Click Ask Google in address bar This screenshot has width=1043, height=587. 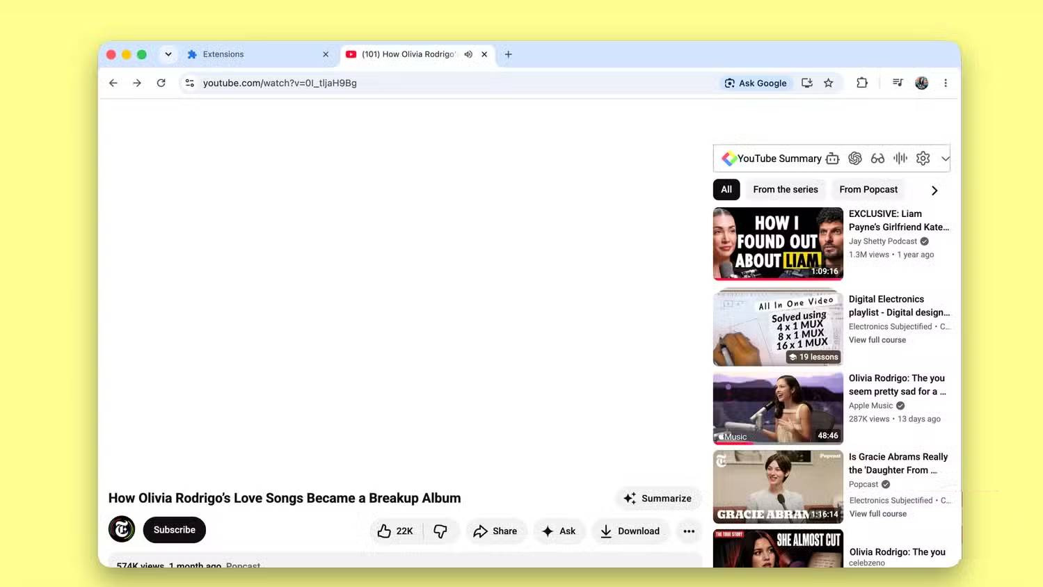(756, 83)
